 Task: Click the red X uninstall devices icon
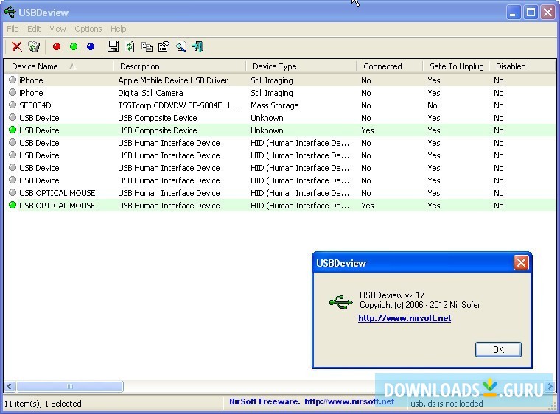coord(16,46)
